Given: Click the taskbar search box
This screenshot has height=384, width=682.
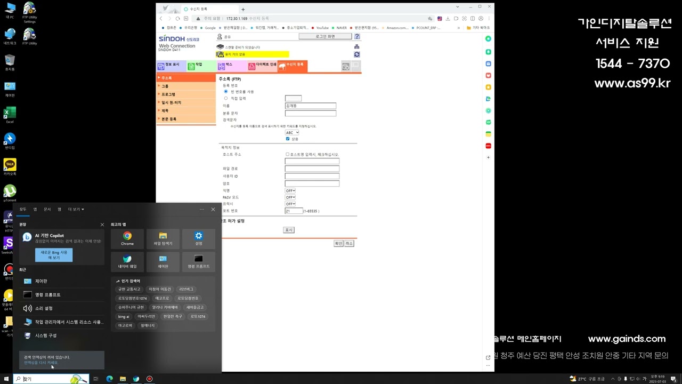Looking at the screenshot, I should click(51, 379).
